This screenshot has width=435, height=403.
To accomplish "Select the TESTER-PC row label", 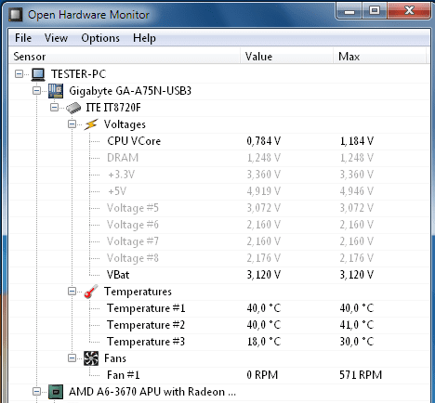I will click(78, 74).
